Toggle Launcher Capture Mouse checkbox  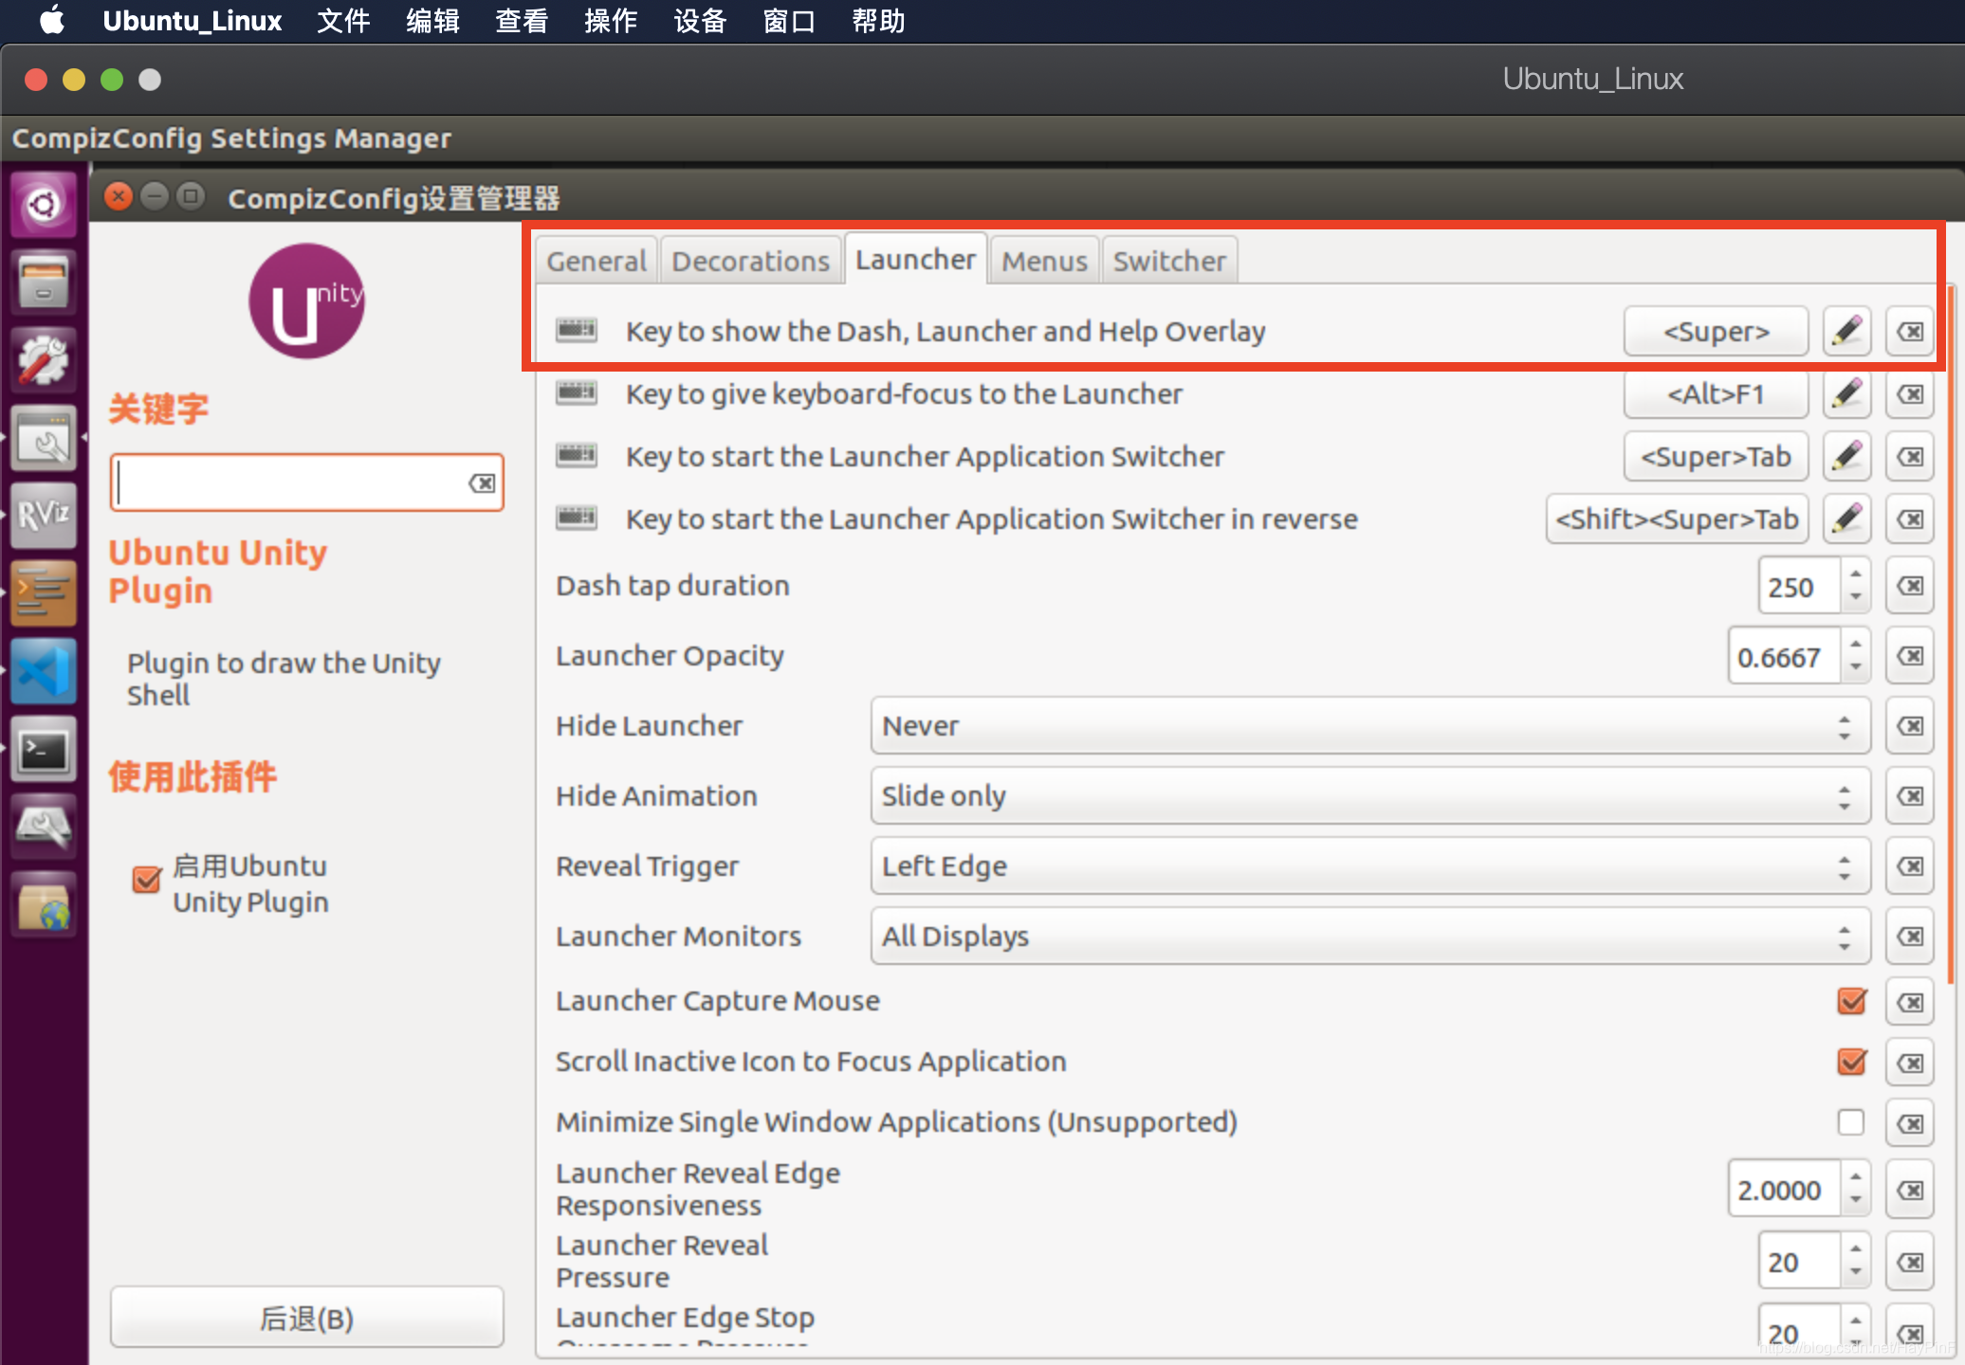1851,1001
